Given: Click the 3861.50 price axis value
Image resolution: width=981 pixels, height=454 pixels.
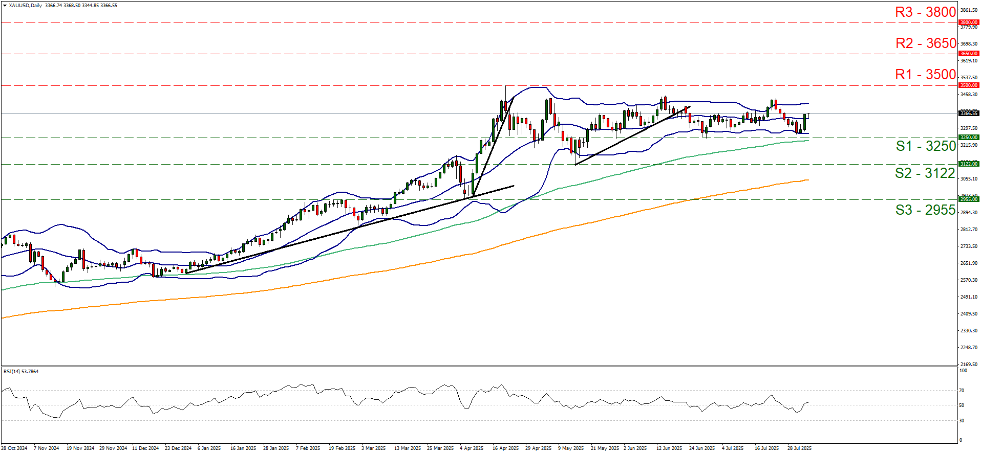Looking at the screenshot, I should tap(968, 10).
